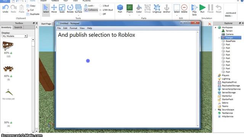Image resolution: width=244 pixels, height=137 pixels.
Task: Click Cut in Clipboard group
Action: 30,10
